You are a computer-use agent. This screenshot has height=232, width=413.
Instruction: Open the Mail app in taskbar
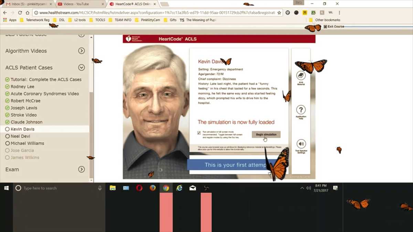click(x=193, y=188)
